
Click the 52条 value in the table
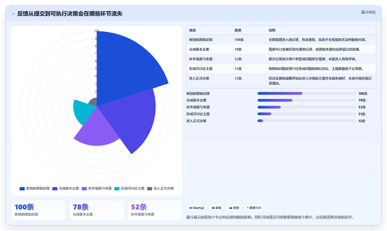tap(238, 59)
